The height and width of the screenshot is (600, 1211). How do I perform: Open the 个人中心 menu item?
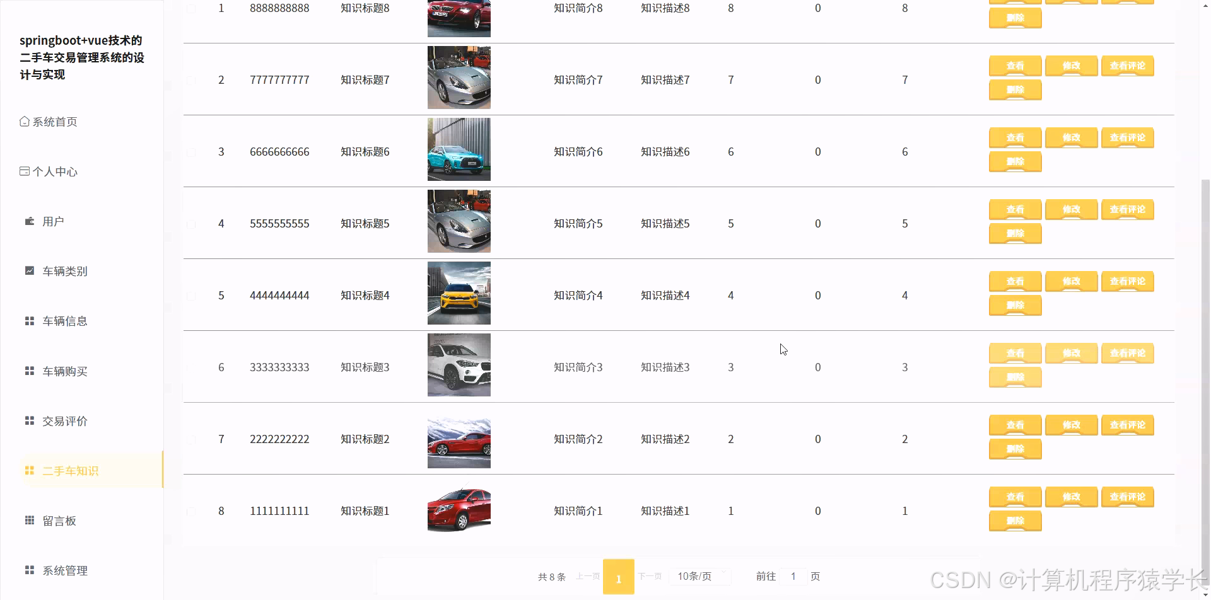point(54,171)
